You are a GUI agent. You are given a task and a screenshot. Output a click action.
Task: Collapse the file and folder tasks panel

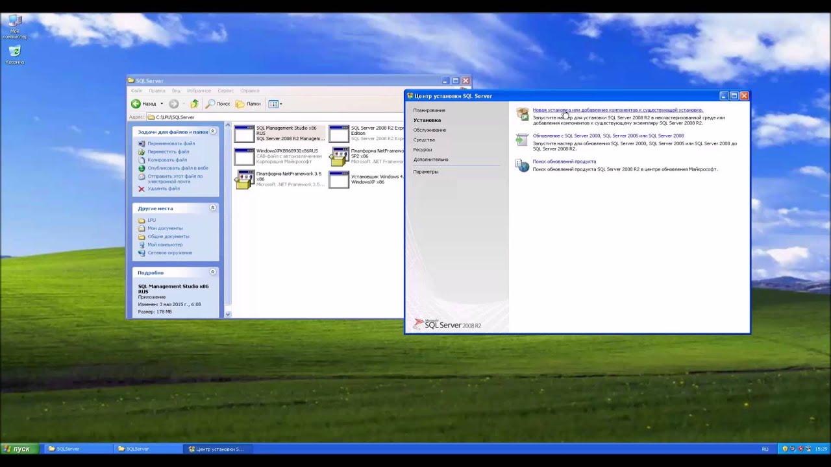pyautogui.click(x=212, y=131)
